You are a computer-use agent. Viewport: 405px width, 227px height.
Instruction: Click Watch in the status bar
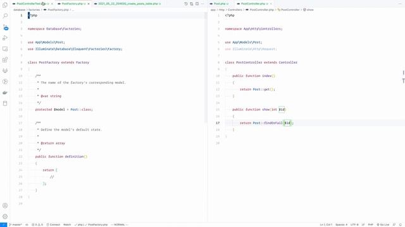click(67, 224)
